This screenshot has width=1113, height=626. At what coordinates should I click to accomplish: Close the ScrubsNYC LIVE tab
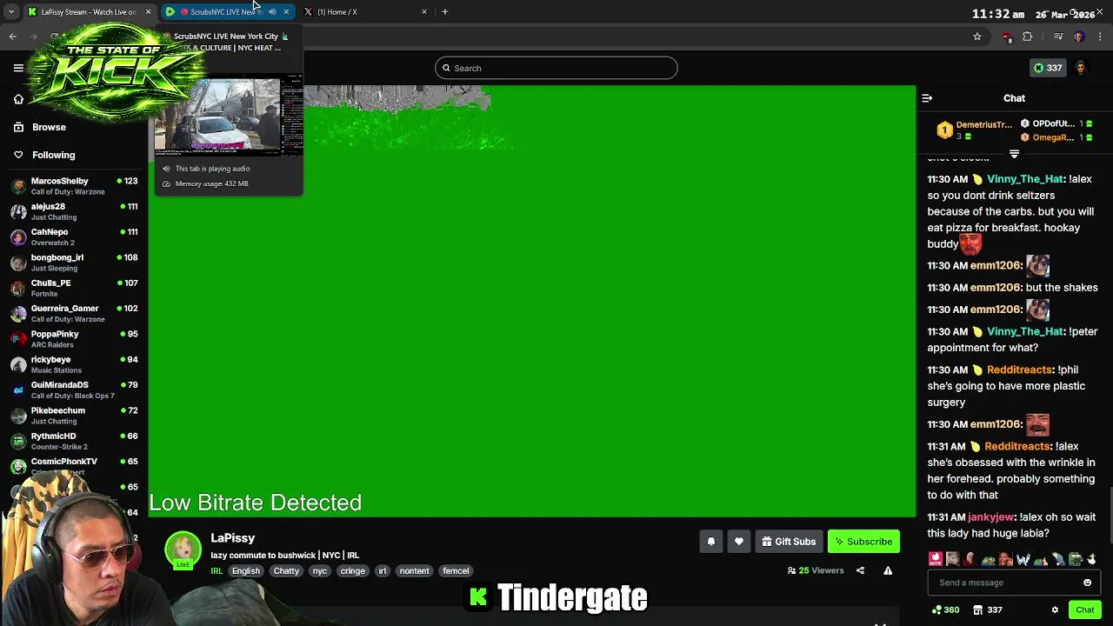tap(286, 12)
